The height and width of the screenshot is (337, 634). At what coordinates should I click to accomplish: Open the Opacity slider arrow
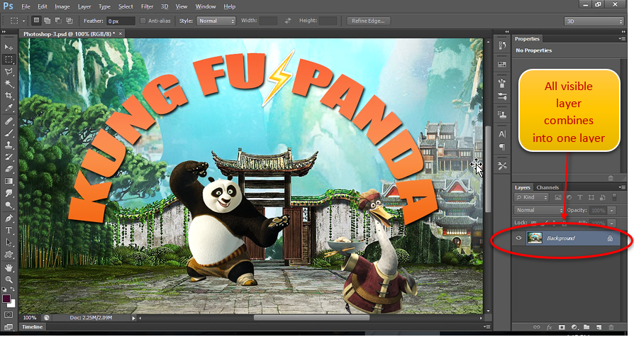pos(612,211)
